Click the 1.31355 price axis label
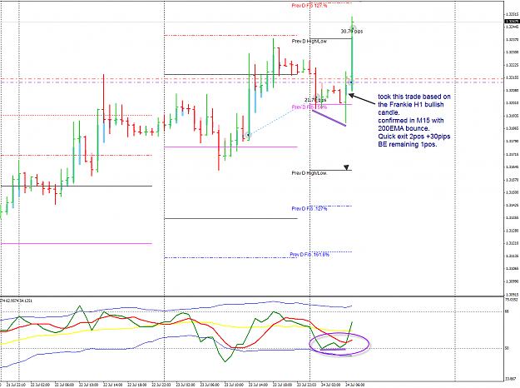 (512, 218)
